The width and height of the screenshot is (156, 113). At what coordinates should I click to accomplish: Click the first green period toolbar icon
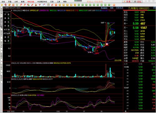click(79, 5)
